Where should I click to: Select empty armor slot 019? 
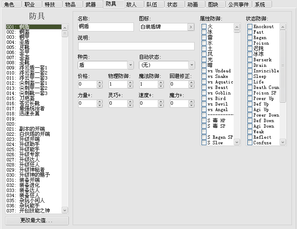click(34, 119)
